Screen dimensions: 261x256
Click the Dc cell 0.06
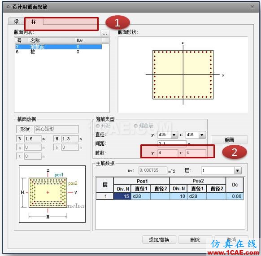(235, 196)
